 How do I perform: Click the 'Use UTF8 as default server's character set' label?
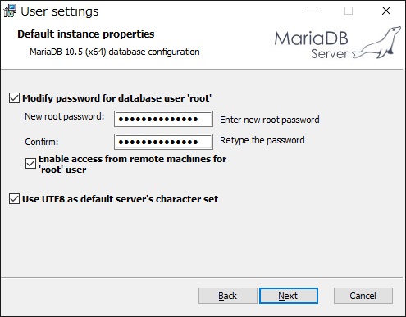pos(121,199)
